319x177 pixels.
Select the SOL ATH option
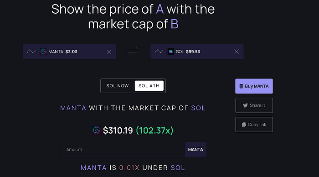click(149, 86)
